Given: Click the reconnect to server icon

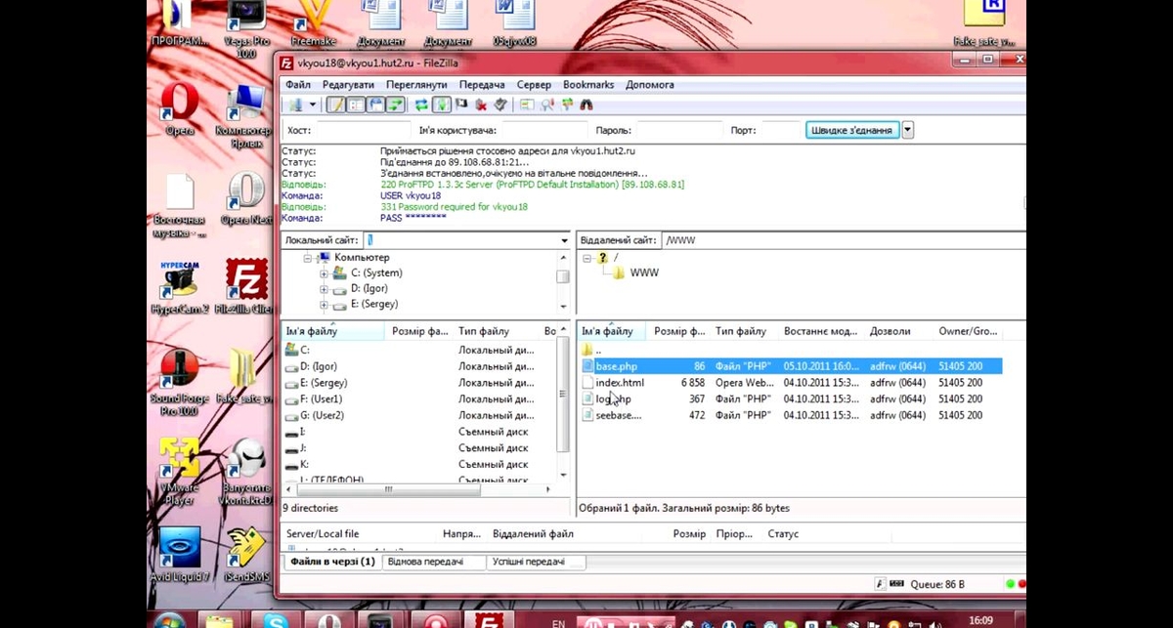Looking at the screenshot, I should point(500,105).
